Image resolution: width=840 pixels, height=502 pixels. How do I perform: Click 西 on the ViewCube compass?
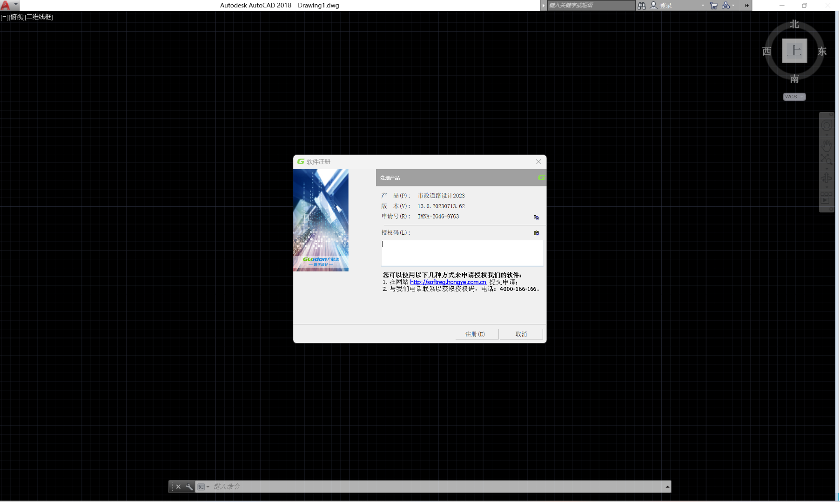click(767, 51)
